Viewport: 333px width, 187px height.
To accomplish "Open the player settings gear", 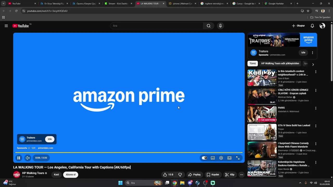I will 221,158.
